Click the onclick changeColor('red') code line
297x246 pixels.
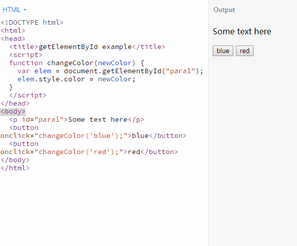[89, 152]
